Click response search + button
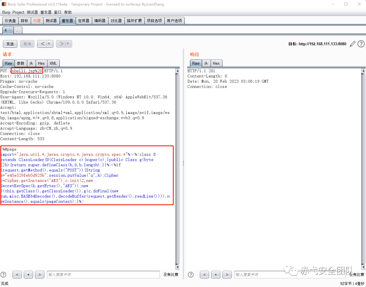 click(216, 274)
